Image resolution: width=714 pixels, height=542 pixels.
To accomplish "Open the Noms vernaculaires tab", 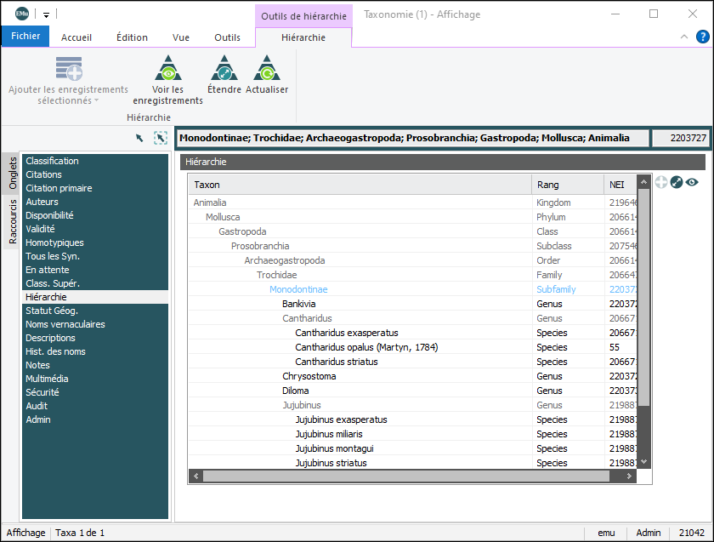I will 65,324.
